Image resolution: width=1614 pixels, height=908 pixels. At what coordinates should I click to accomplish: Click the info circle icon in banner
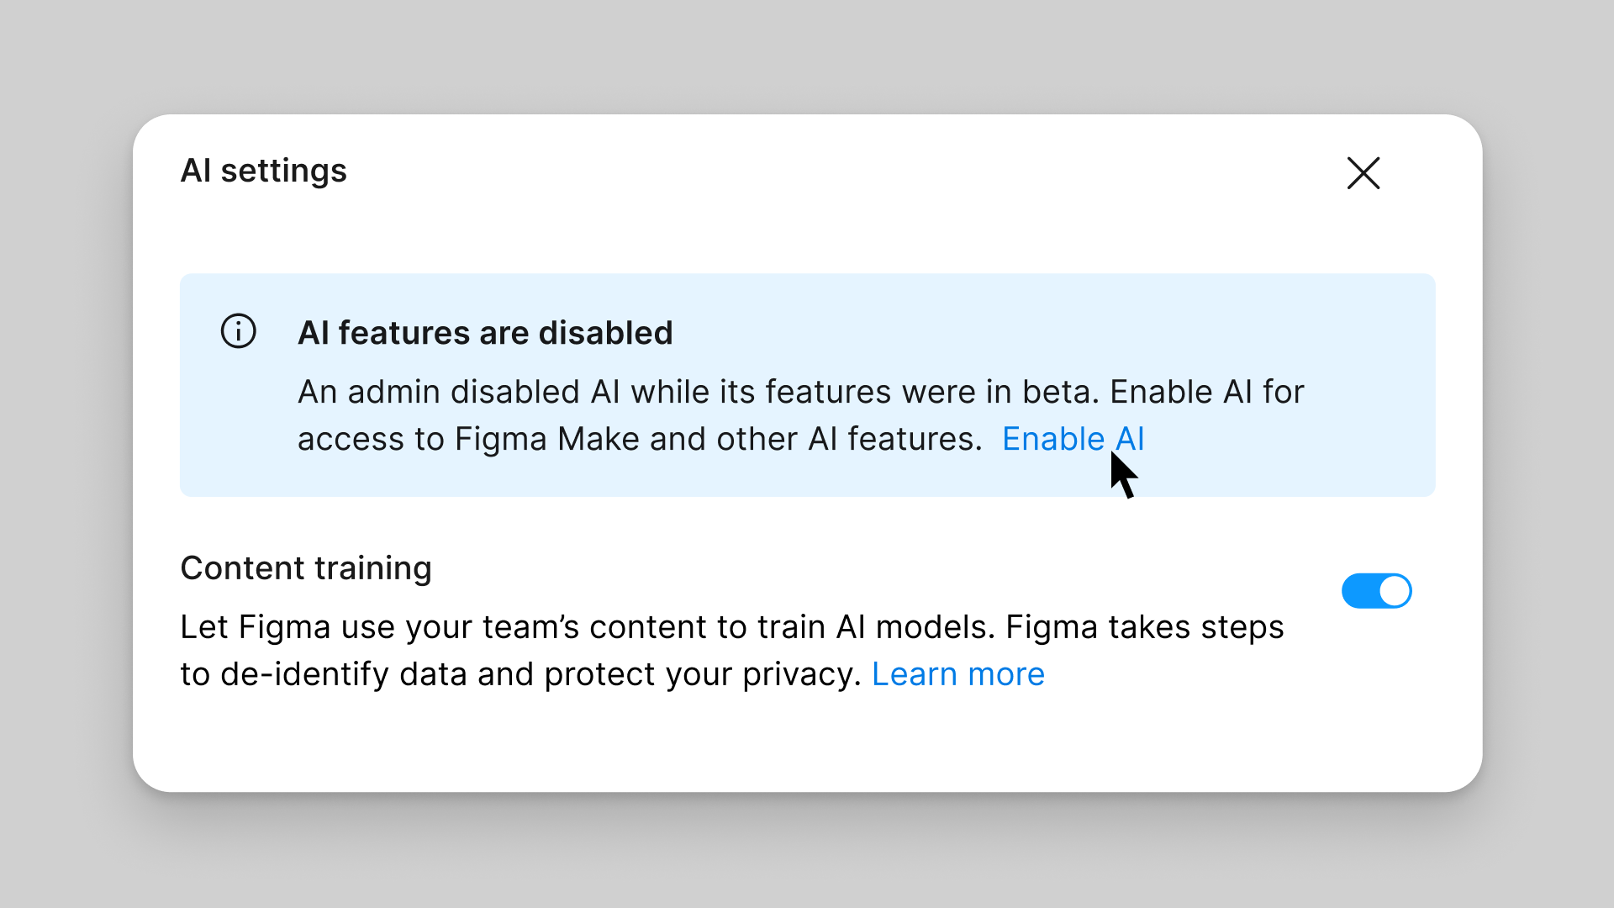[239, 331]
